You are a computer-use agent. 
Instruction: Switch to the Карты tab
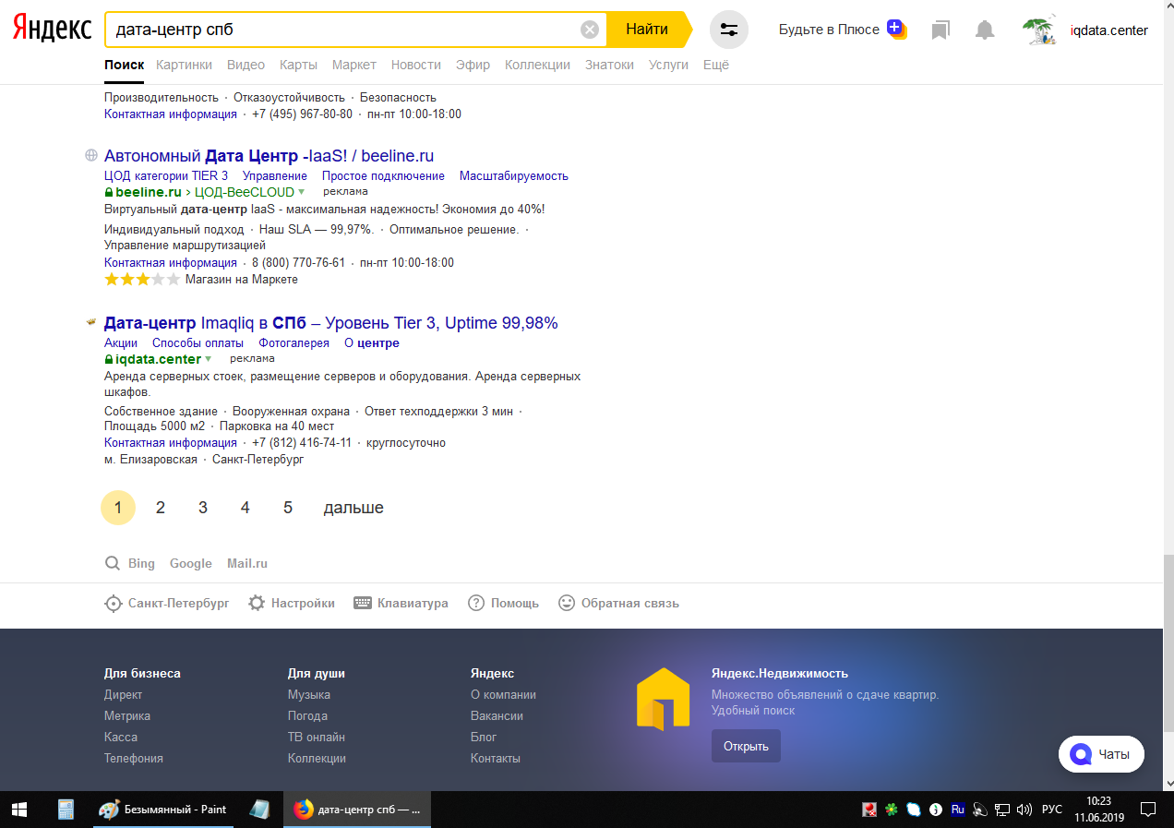298,65
